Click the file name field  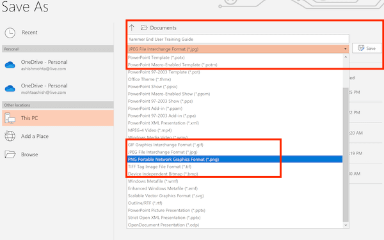coord(238,39)
